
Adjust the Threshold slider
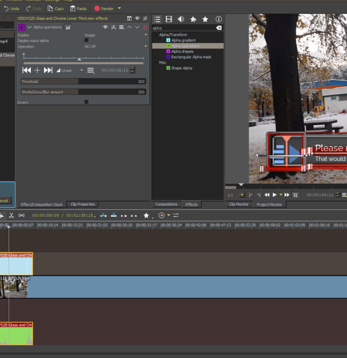(83, 82)
